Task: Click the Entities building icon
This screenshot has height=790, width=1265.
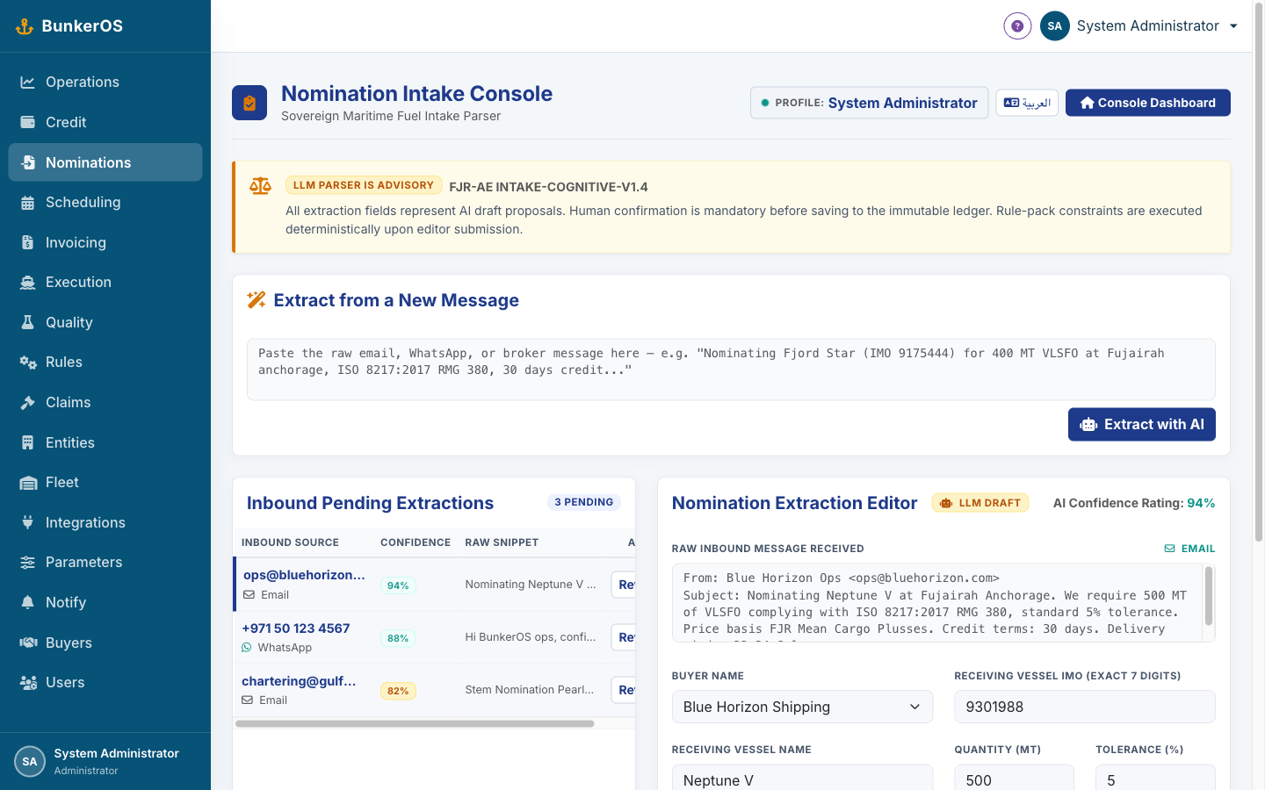Action: 28,442
